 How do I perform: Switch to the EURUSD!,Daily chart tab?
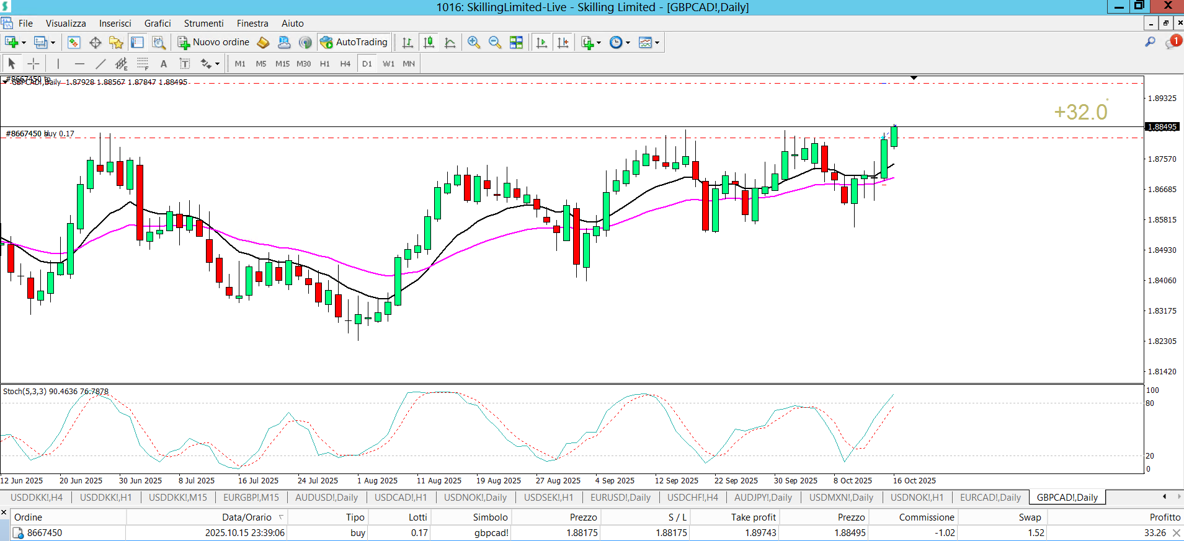(620, 497)
